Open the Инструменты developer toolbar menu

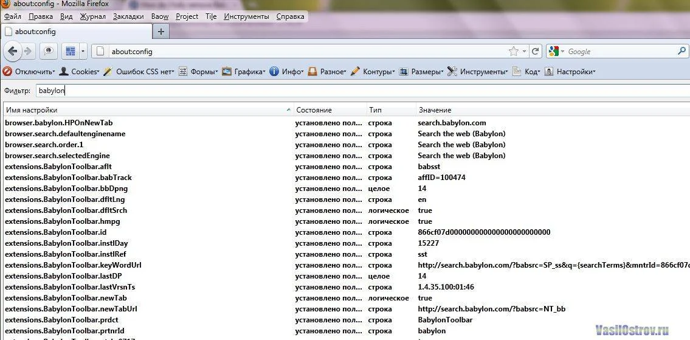[x=477, y=71]
